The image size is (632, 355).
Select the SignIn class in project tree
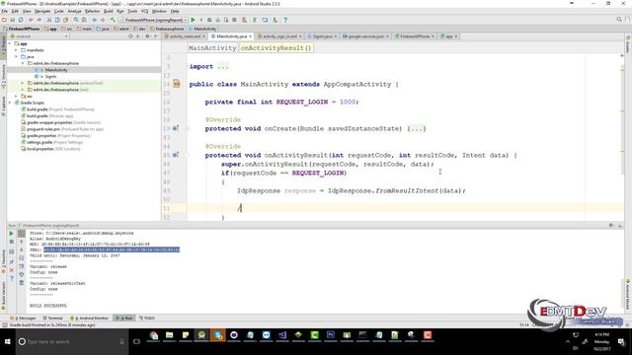[x=50, y=77]
